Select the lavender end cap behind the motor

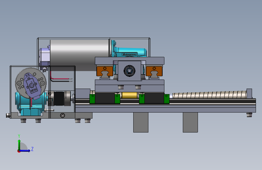pyautogui.click(x=45, y=57)
